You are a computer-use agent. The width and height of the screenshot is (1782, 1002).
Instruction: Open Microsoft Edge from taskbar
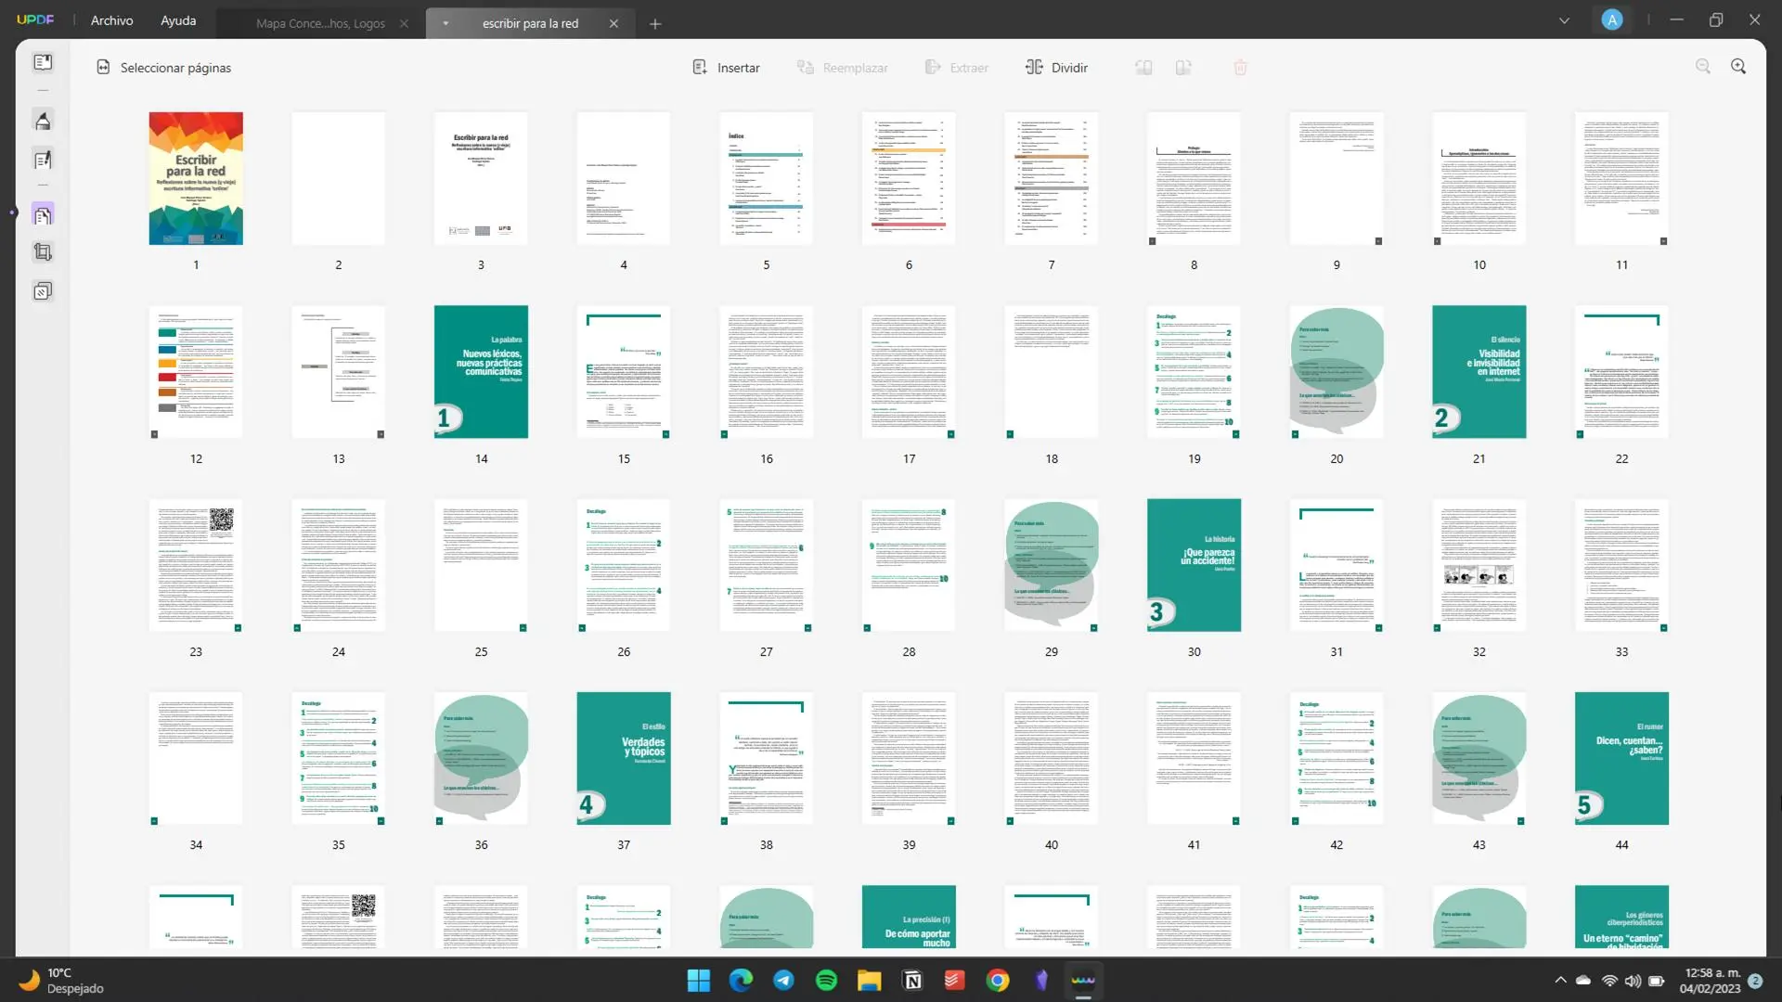[x=741, y=980]
